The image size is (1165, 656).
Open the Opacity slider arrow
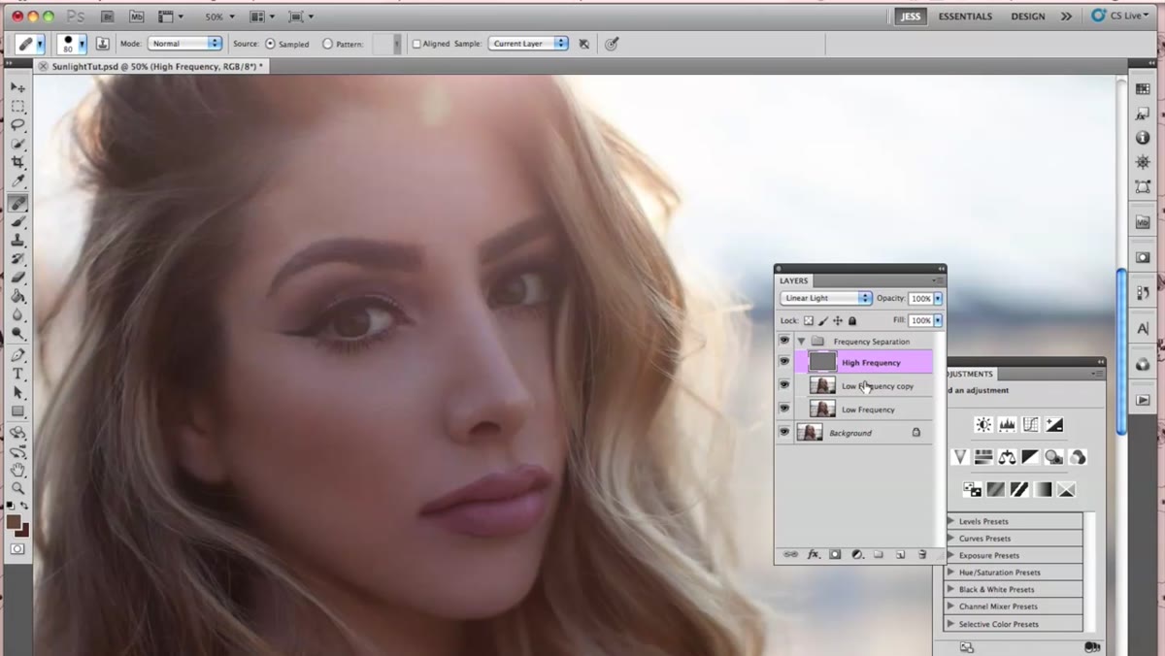click(x=938, y=298)
